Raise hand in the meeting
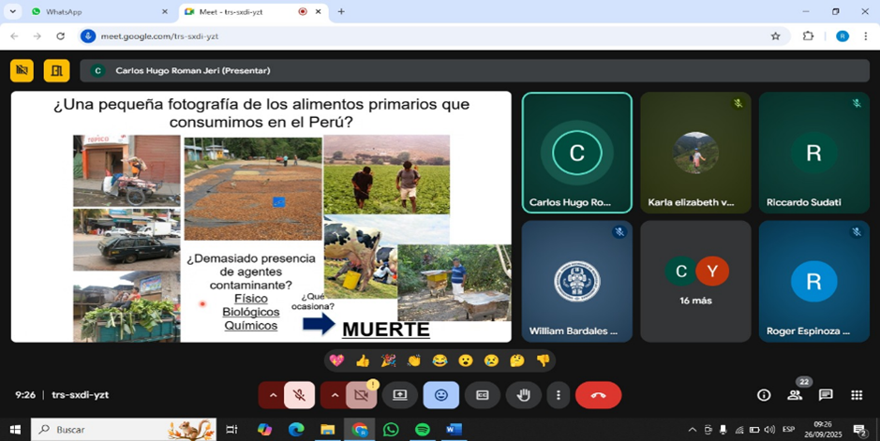The height and width of the screenshot is (441, 880). click(x=524, y=395)
